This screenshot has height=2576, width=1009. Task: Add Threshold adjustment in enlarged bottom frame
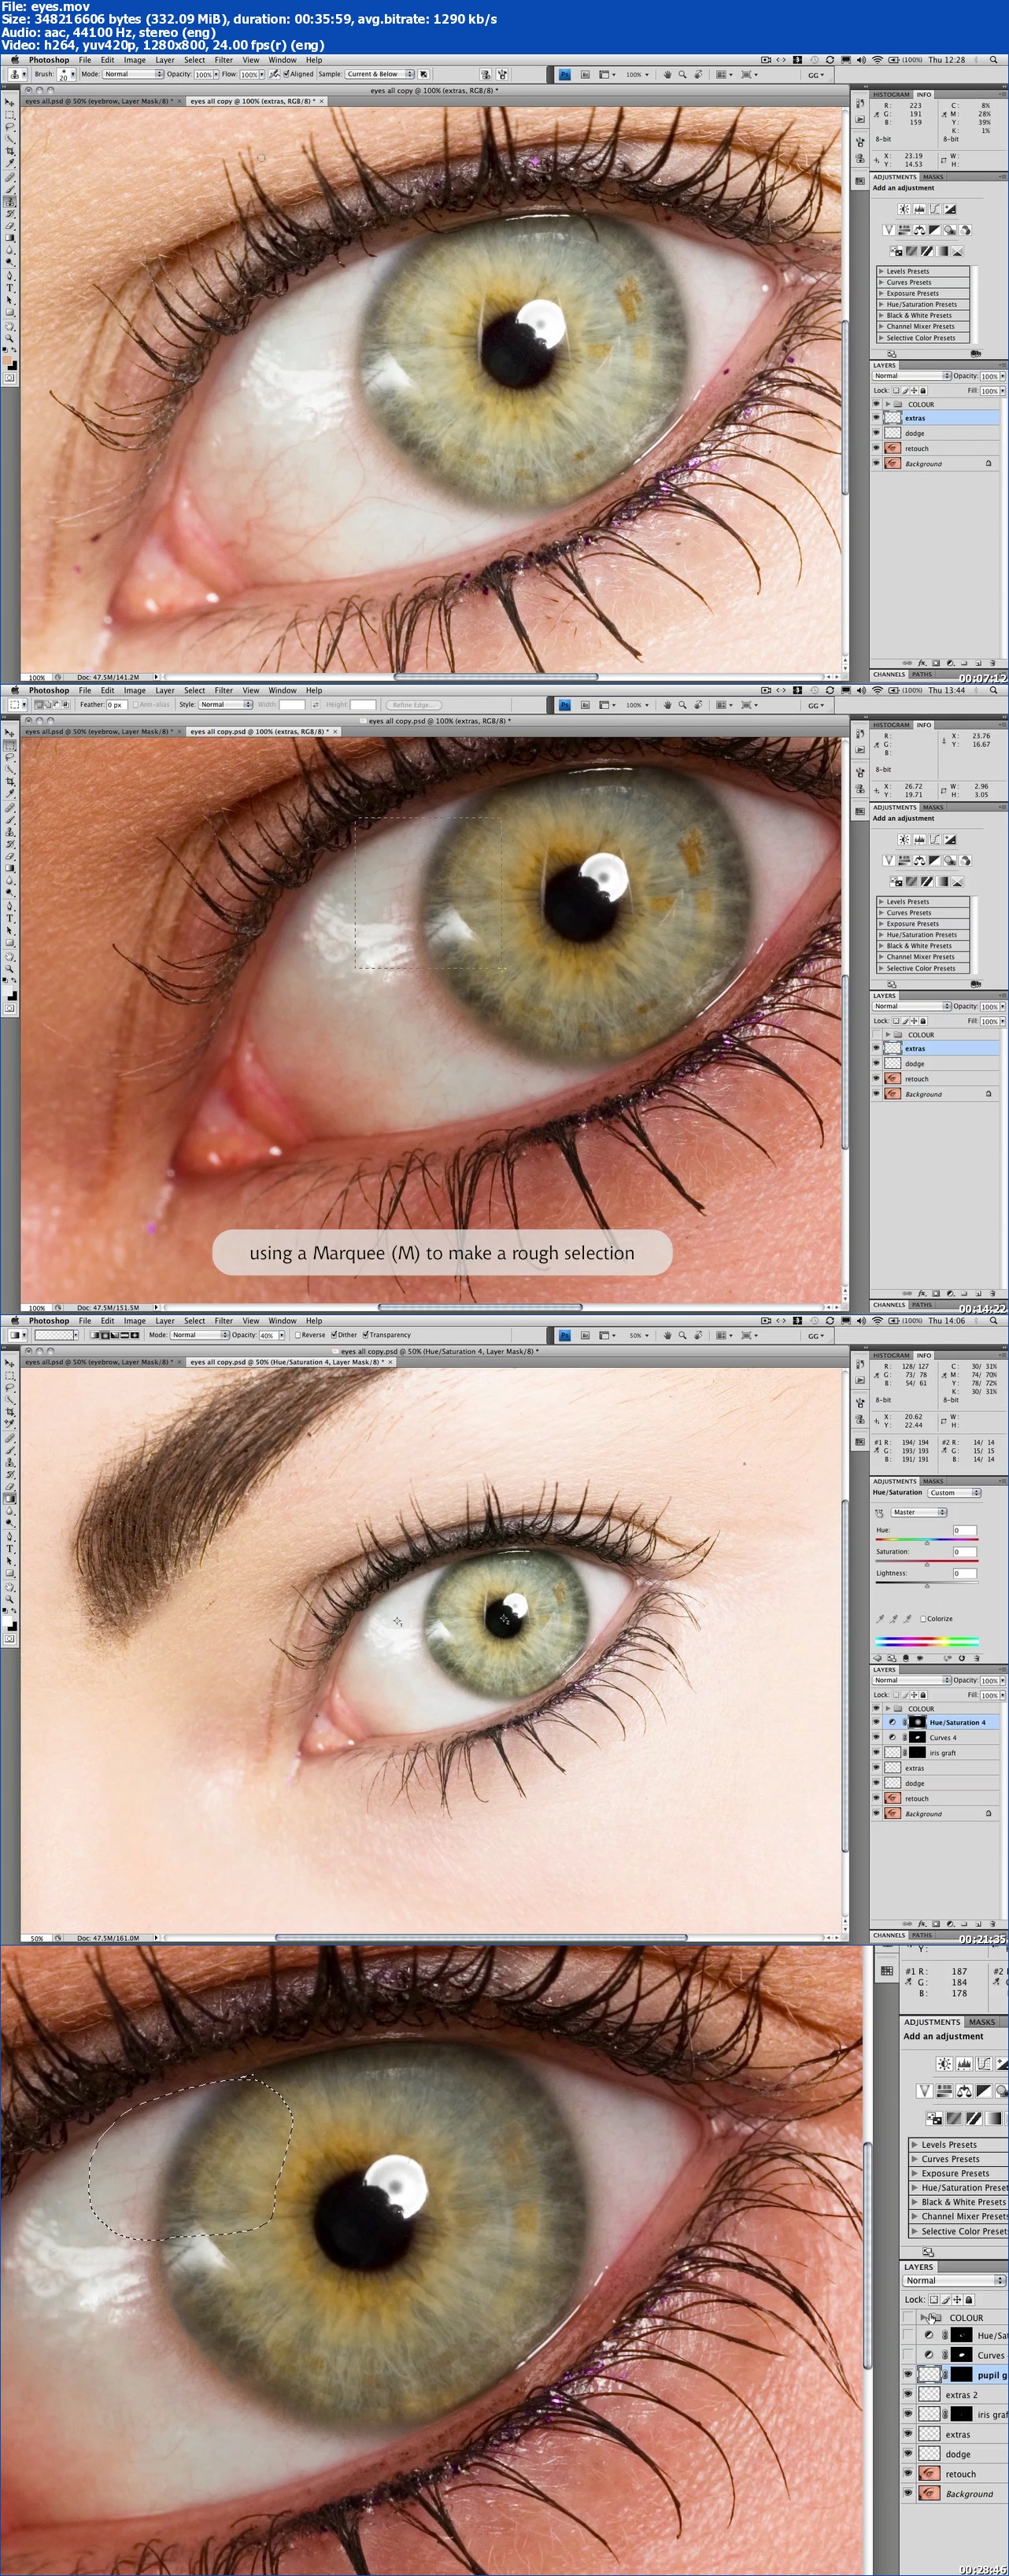(x=974, y=2117)
